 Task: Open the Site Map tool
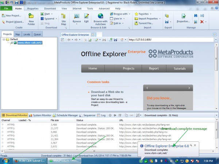pyautogui.click(x=64, y=20)
